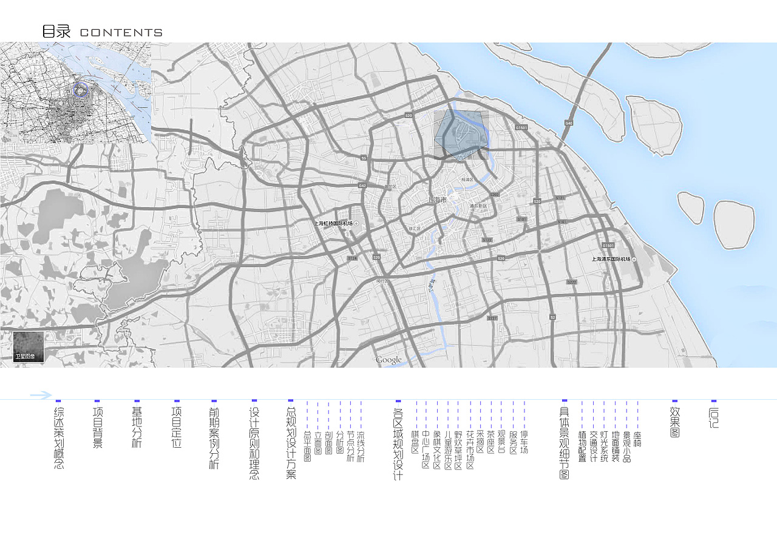
Task: Click the 设计原则和理念 section label
Action: click(254, 443)
